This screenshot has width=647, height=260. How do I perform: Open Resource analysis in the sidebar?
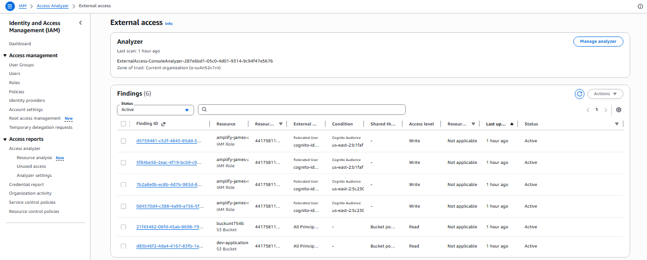34,158
